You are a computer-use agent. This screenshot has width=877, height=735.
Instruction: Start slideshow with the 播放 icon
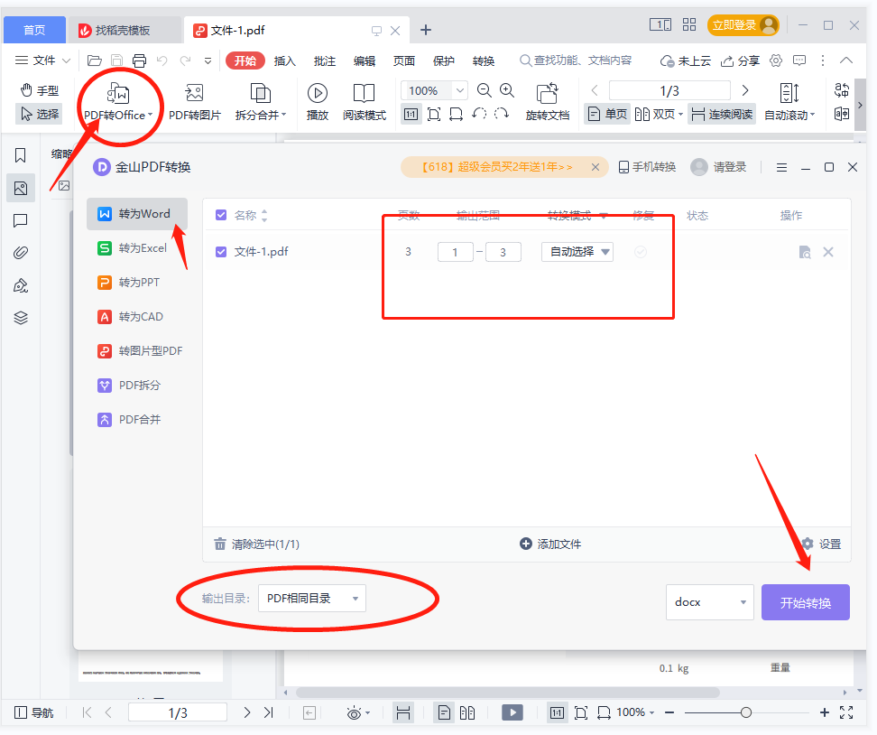317,102
